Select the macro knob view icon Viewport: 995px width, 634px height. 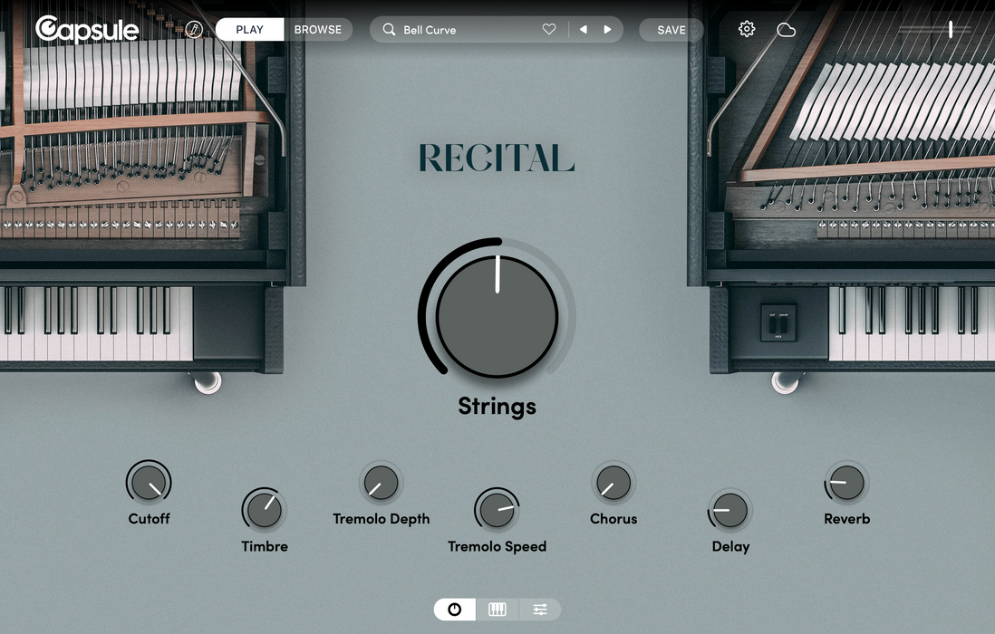tap(455, 610)
